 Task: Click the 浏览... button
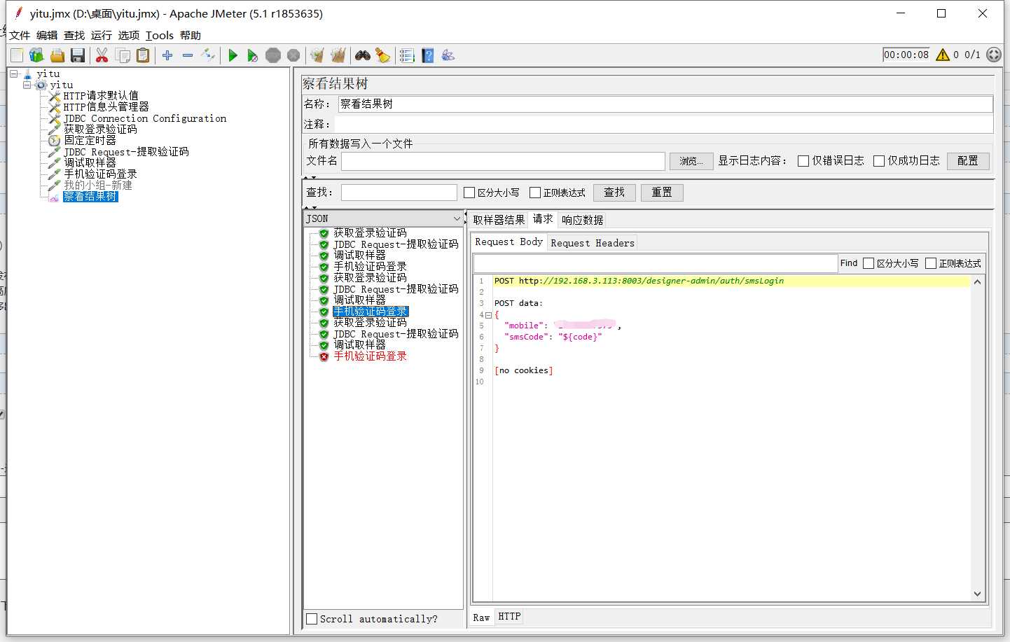(x=691, y=161)
